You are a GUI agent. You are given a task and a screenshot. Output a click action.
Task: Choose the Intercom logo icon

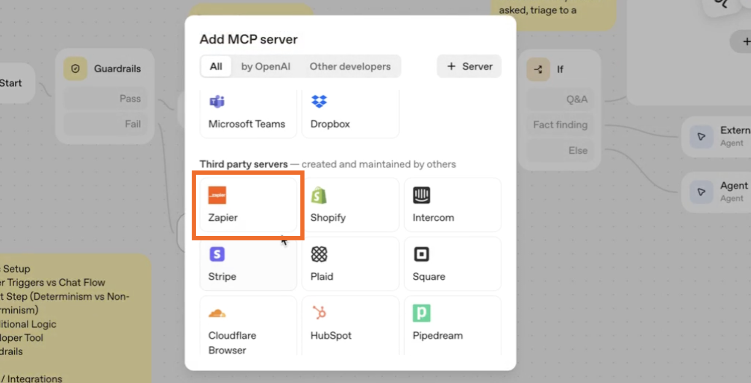(421, 195)
